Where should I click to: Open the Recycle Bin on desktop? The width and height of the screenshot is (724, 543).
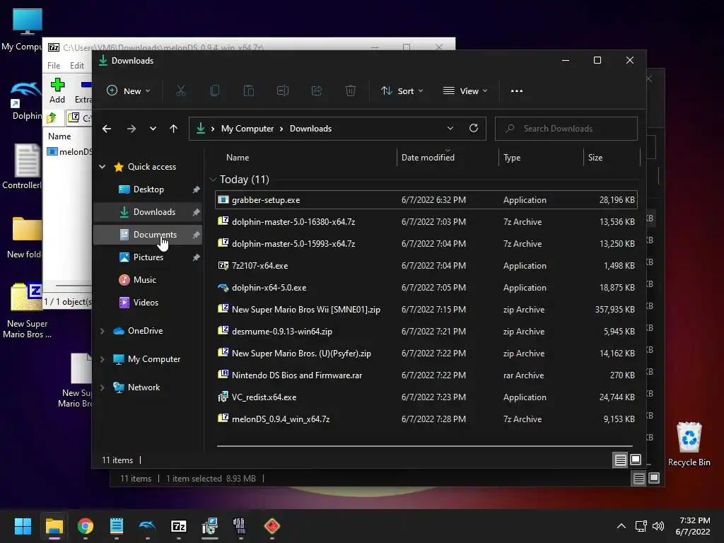click(x=689, y=444)
